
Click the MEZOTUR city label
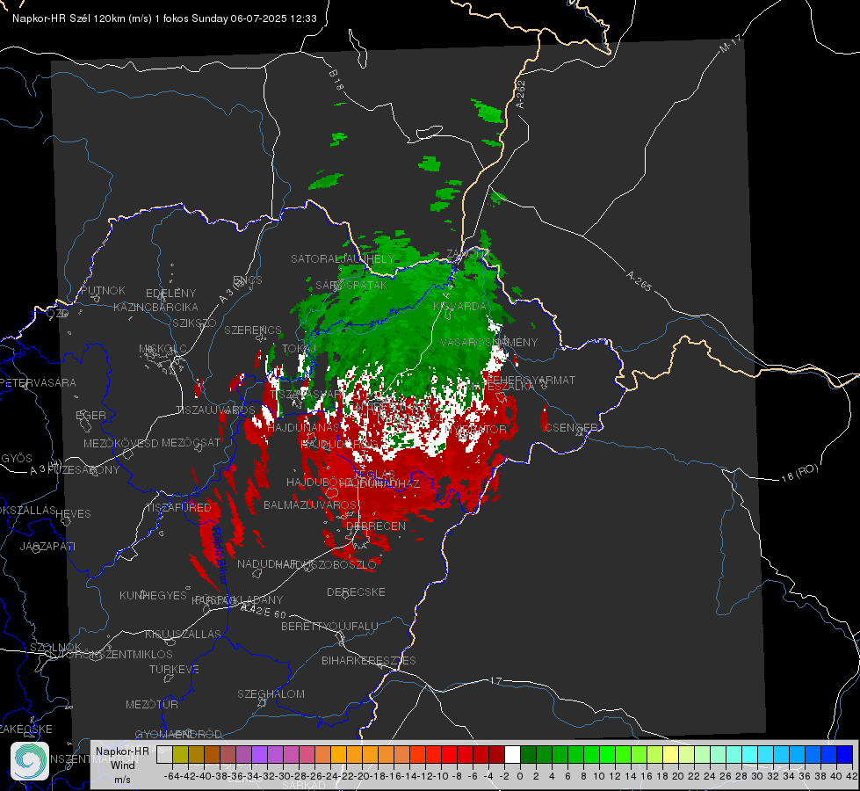pyautogui.click(x=152, y=704)
